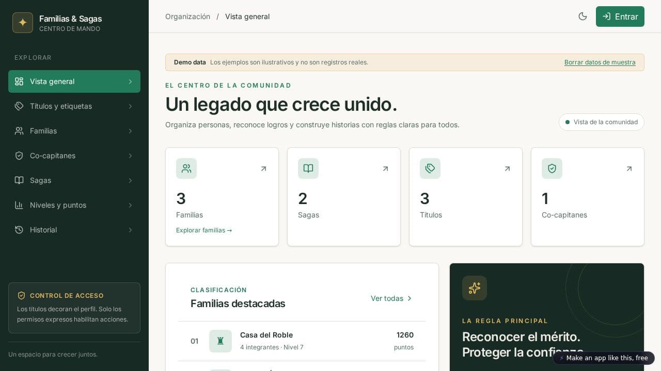Expand the sidebar Sagas chevron
This screenshot has height=371, width=661.
[x=130, y=180]
